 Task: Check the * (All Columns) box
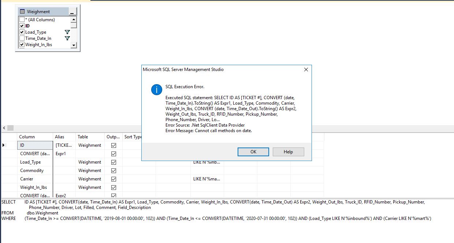(22, 20)
